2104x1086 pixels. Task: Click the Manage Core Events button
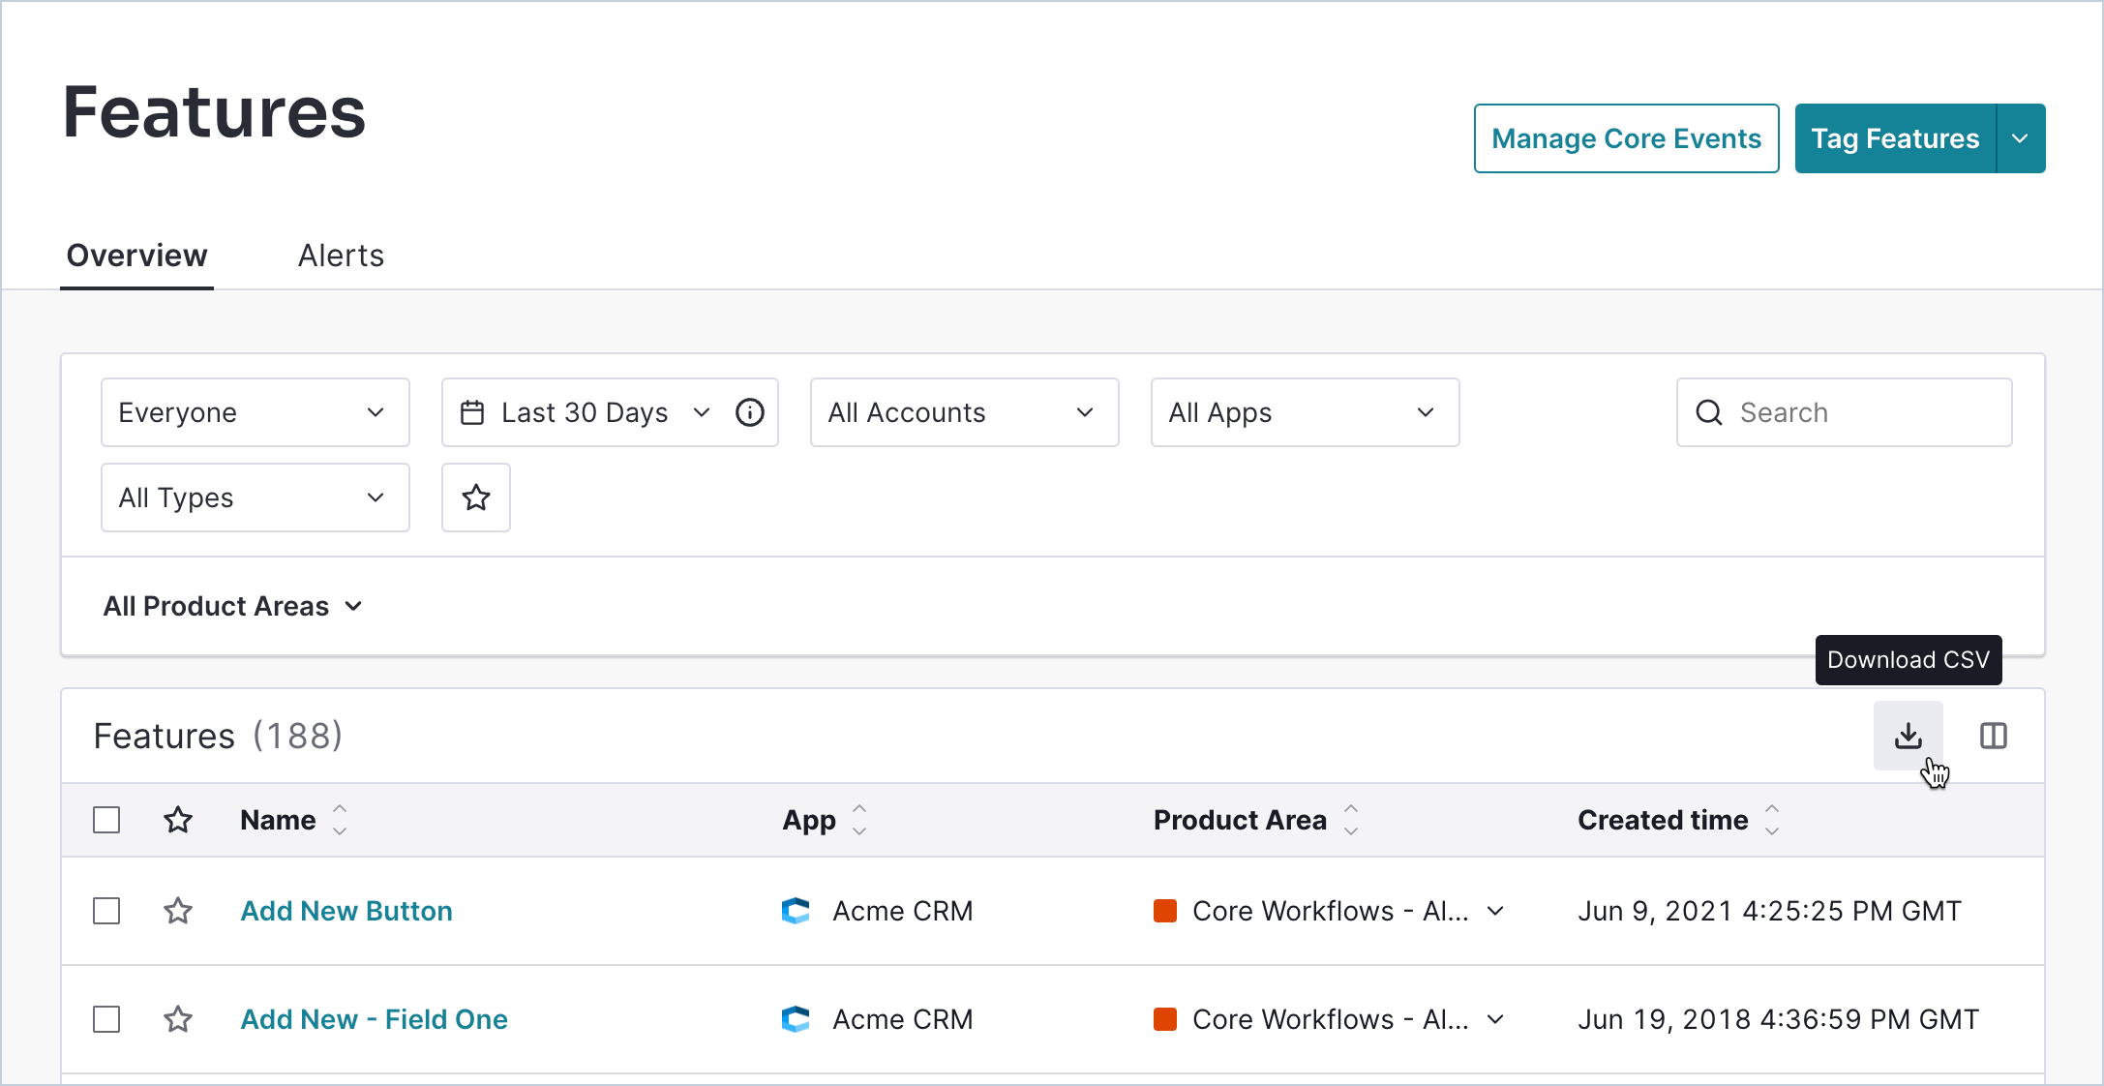(1626, 137)
